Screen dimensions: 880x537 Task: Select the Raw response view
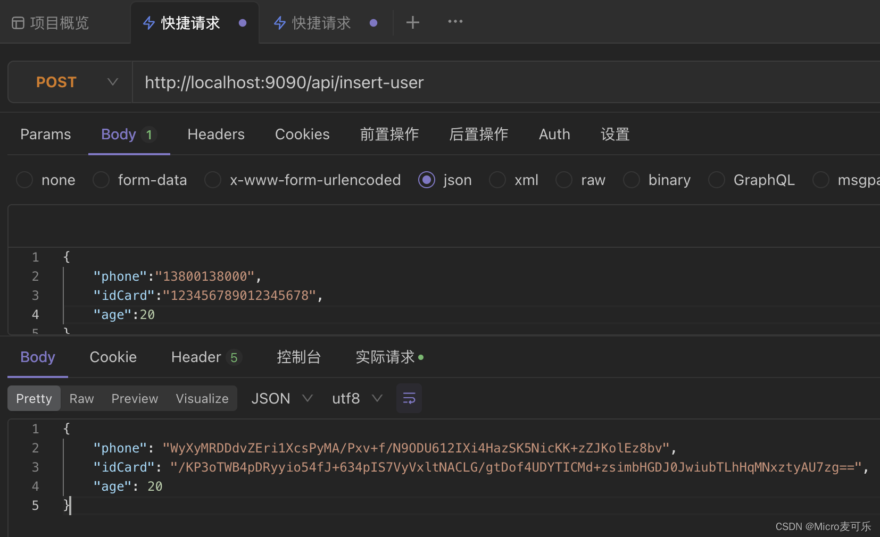[x=81, y=398]
